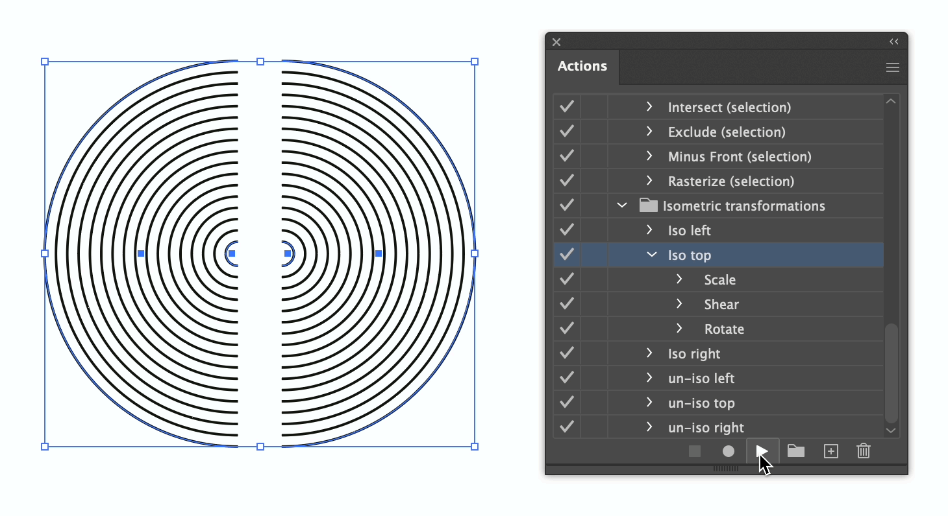
Task: Uncheck the Isometric transformations folder
Action: (x=566, y=205)
